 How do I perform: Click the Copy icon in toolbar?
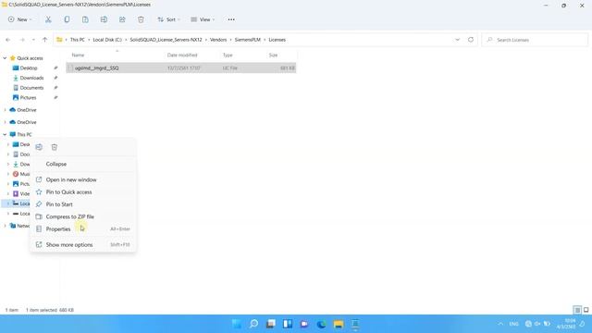(67, 19)
